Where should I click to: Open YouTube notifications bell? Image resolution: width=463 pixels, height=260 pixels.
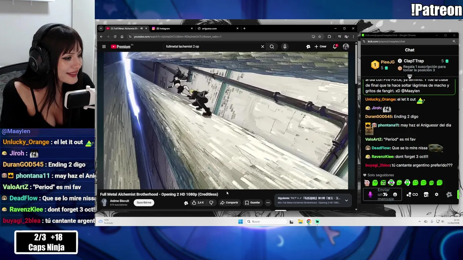point(335,47)
